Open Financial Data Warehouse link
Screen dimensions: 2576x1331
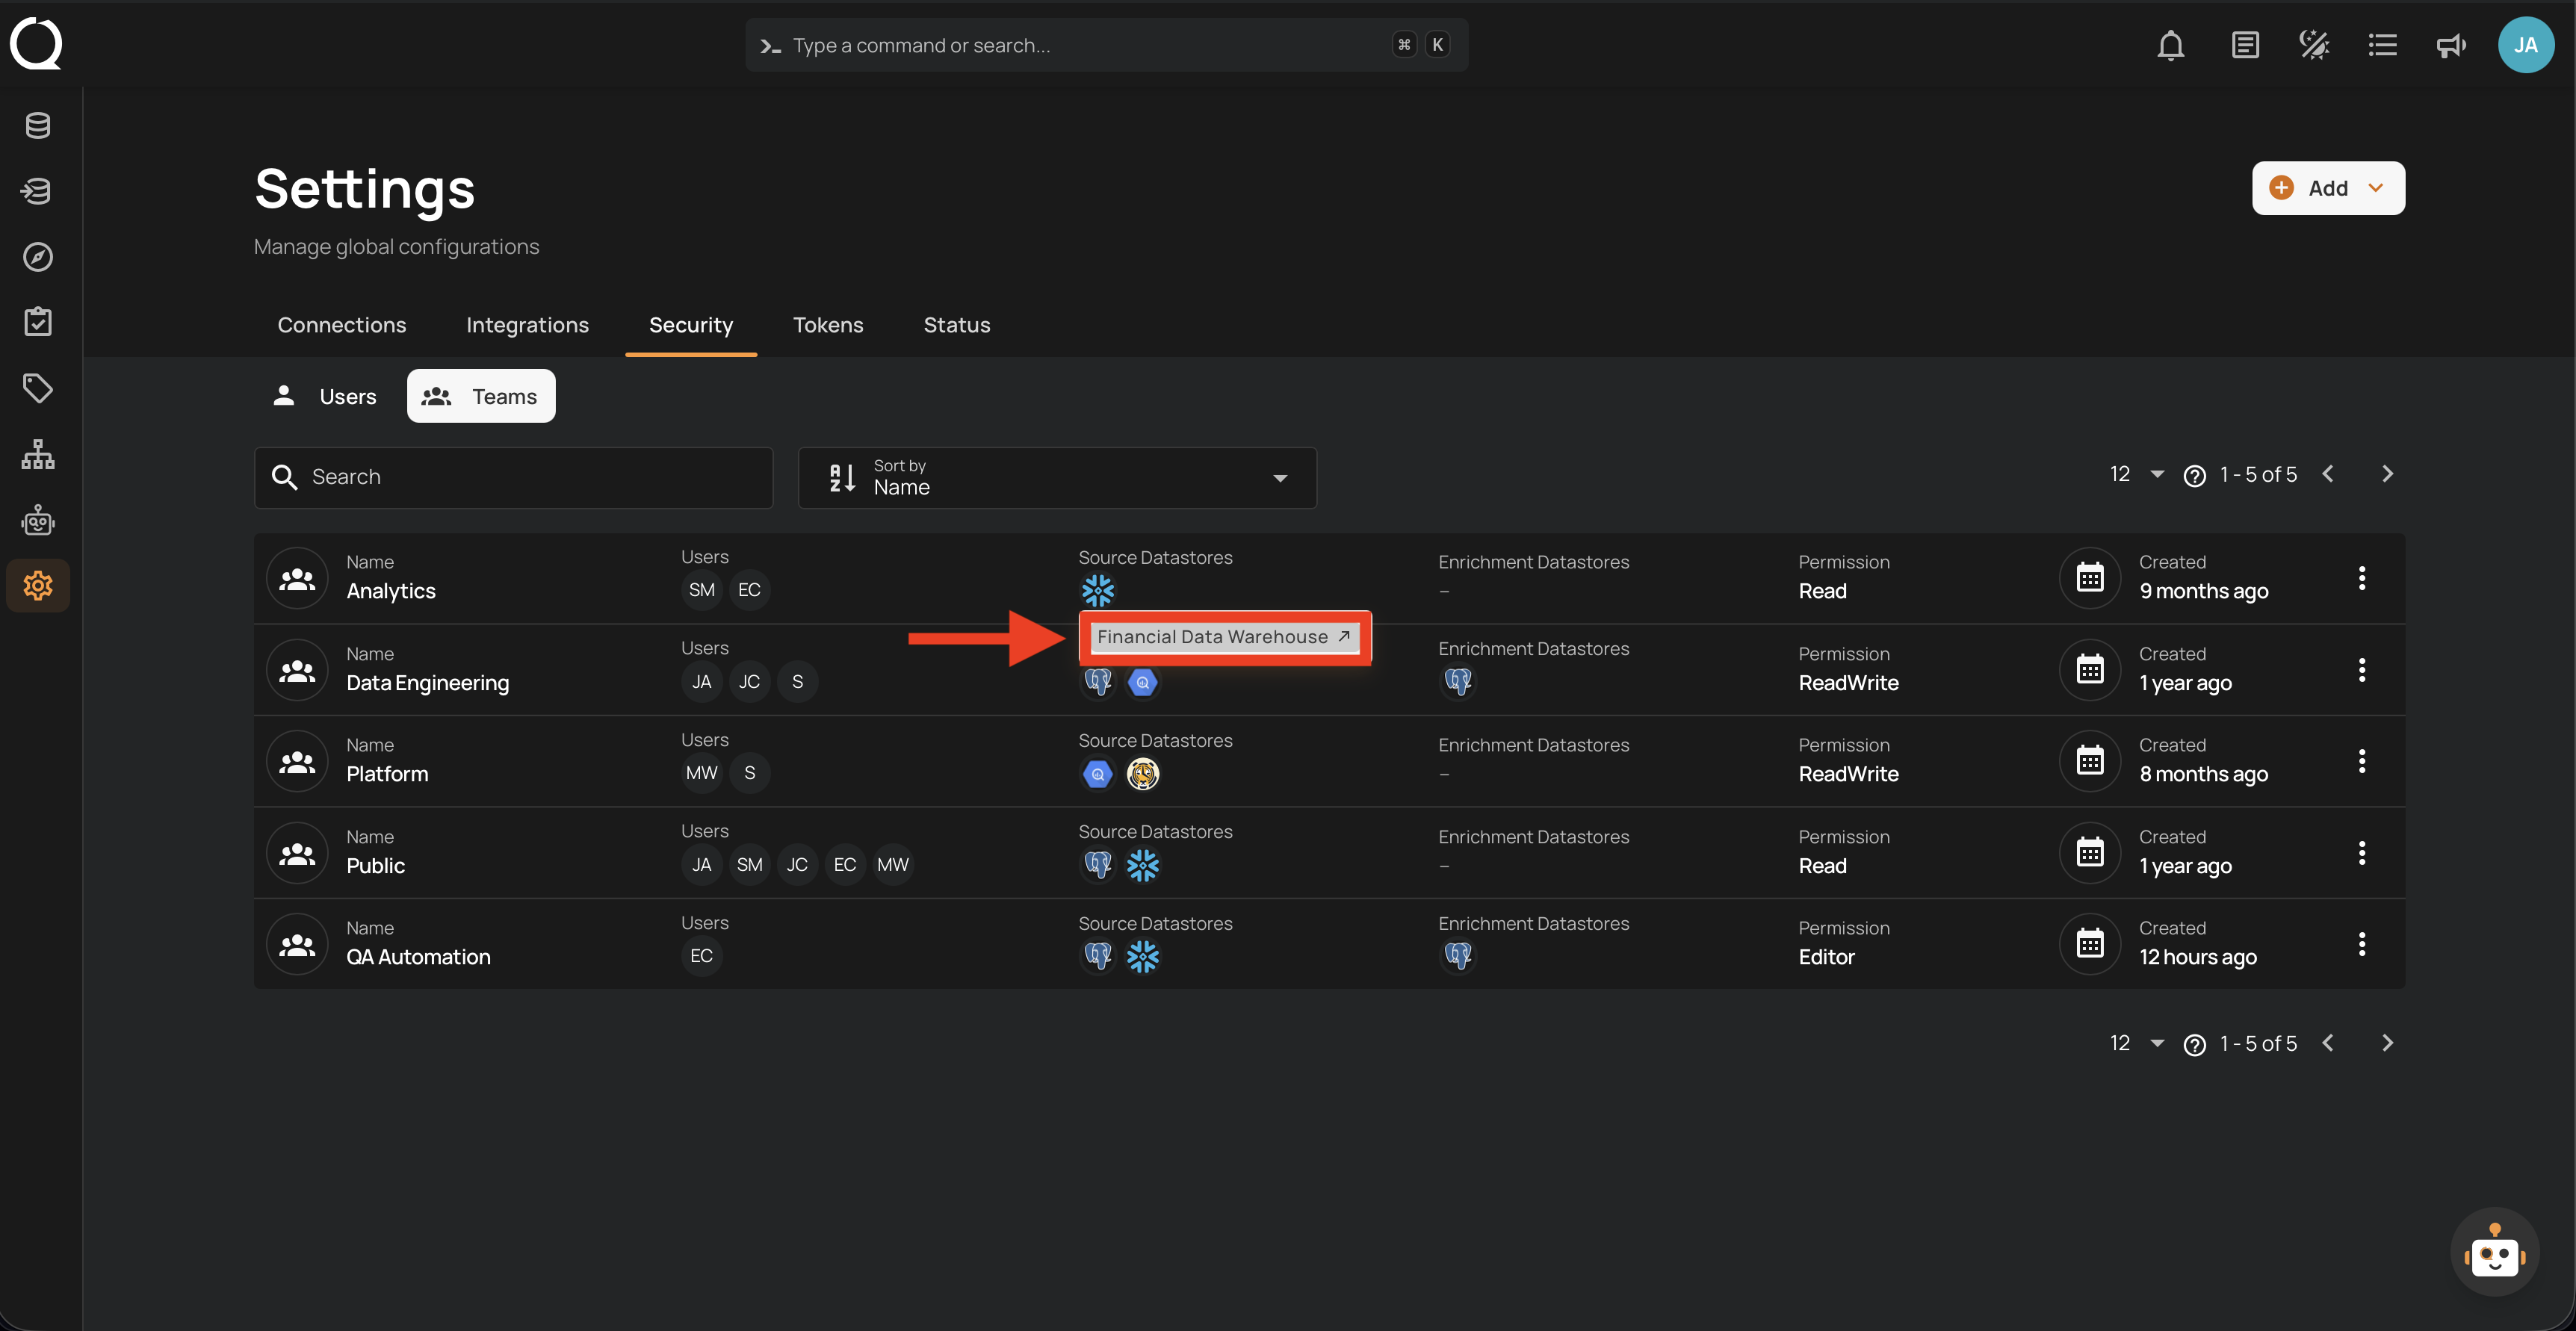point(1224,636)
